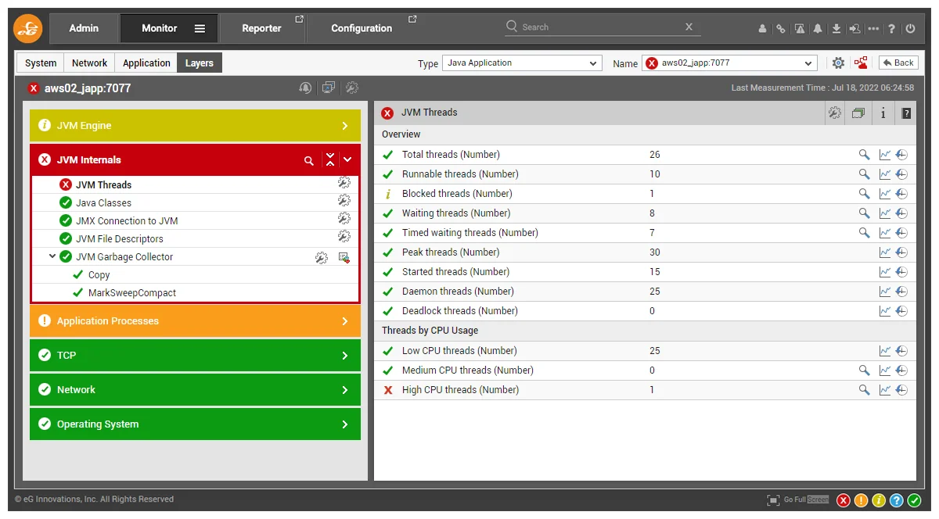
Task: Click magnifier icon for High CPU threads
Action: click(x=864, y=390)
